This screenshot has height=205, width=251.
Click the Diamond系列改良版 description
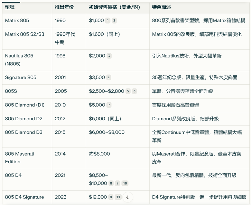(185, 119)
